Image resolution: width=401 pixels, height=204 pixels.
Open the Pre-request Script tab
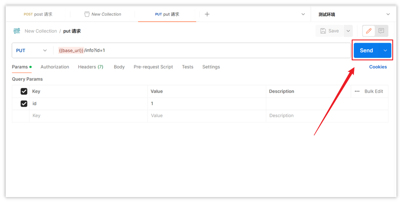tap(153, 67)
